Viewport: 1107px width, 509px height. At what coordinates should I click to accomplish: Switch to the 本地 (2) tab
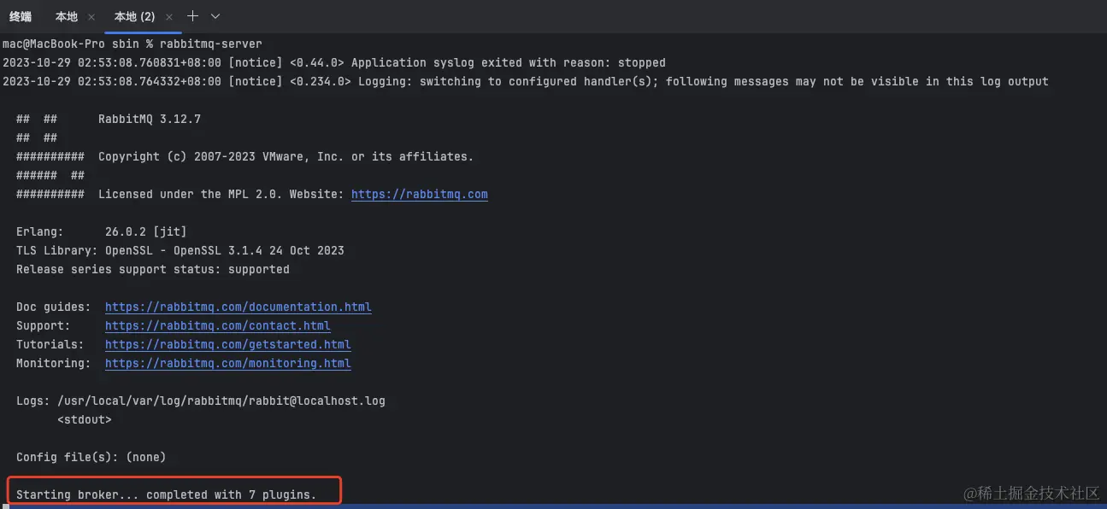(135, 16)
